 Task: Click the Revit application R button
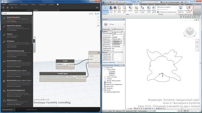coord(104,3)
